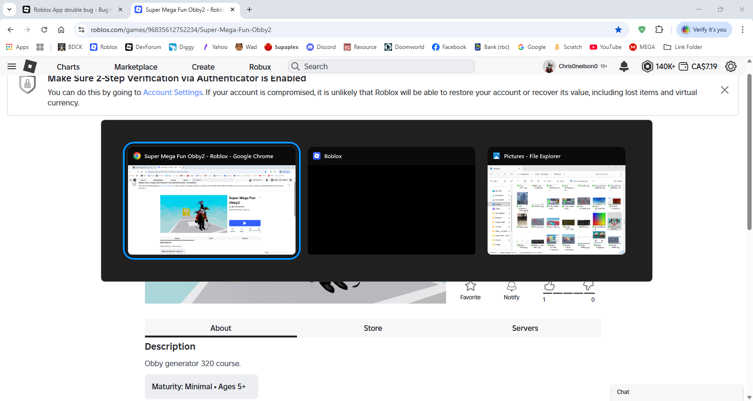Open the Roblox notifications bell

pos(624,66)
